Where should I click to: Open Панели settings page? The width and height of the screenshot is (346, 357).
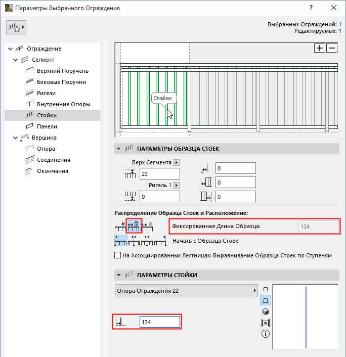(47, 126)
